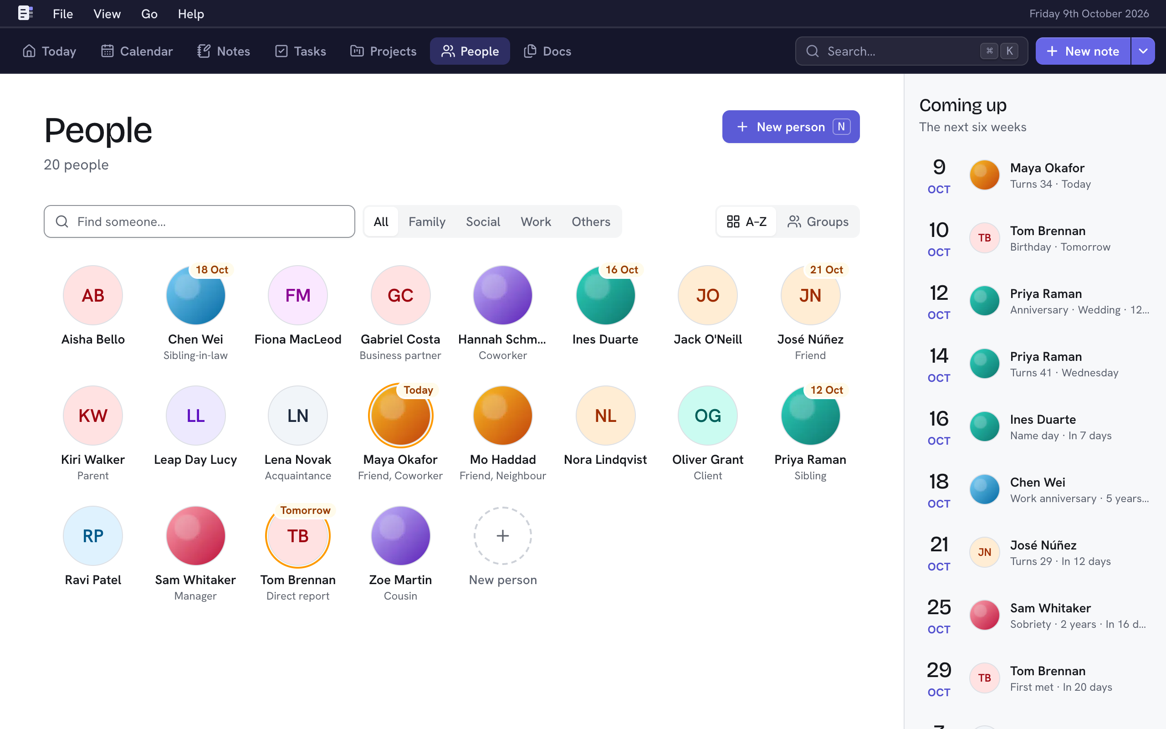Filter people by Others
1166x729 pixels.
[591, 221]
